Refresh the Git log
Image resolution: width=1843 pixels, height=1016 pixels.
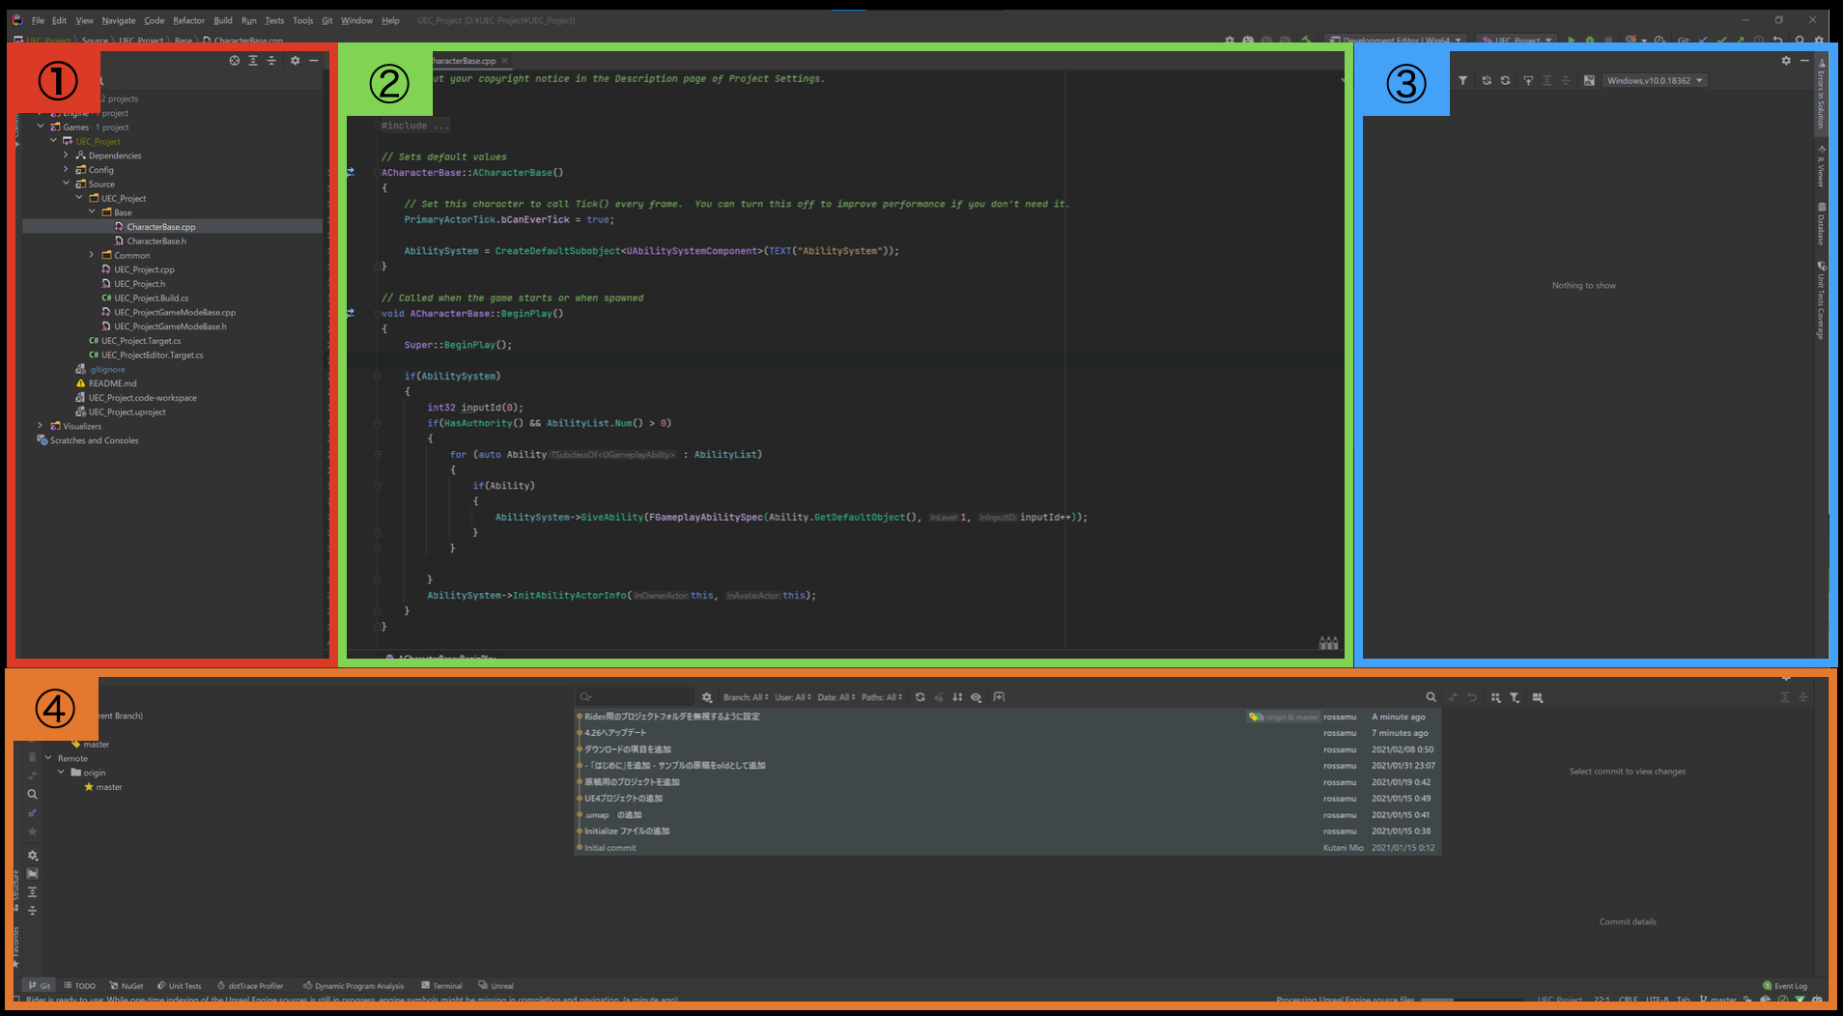[x=920, y=697]
